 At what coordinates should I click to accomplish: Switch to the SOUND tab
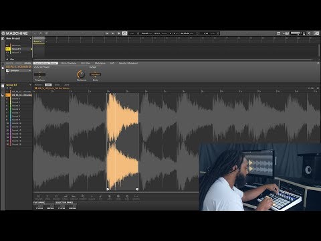[x=27, y=64]
